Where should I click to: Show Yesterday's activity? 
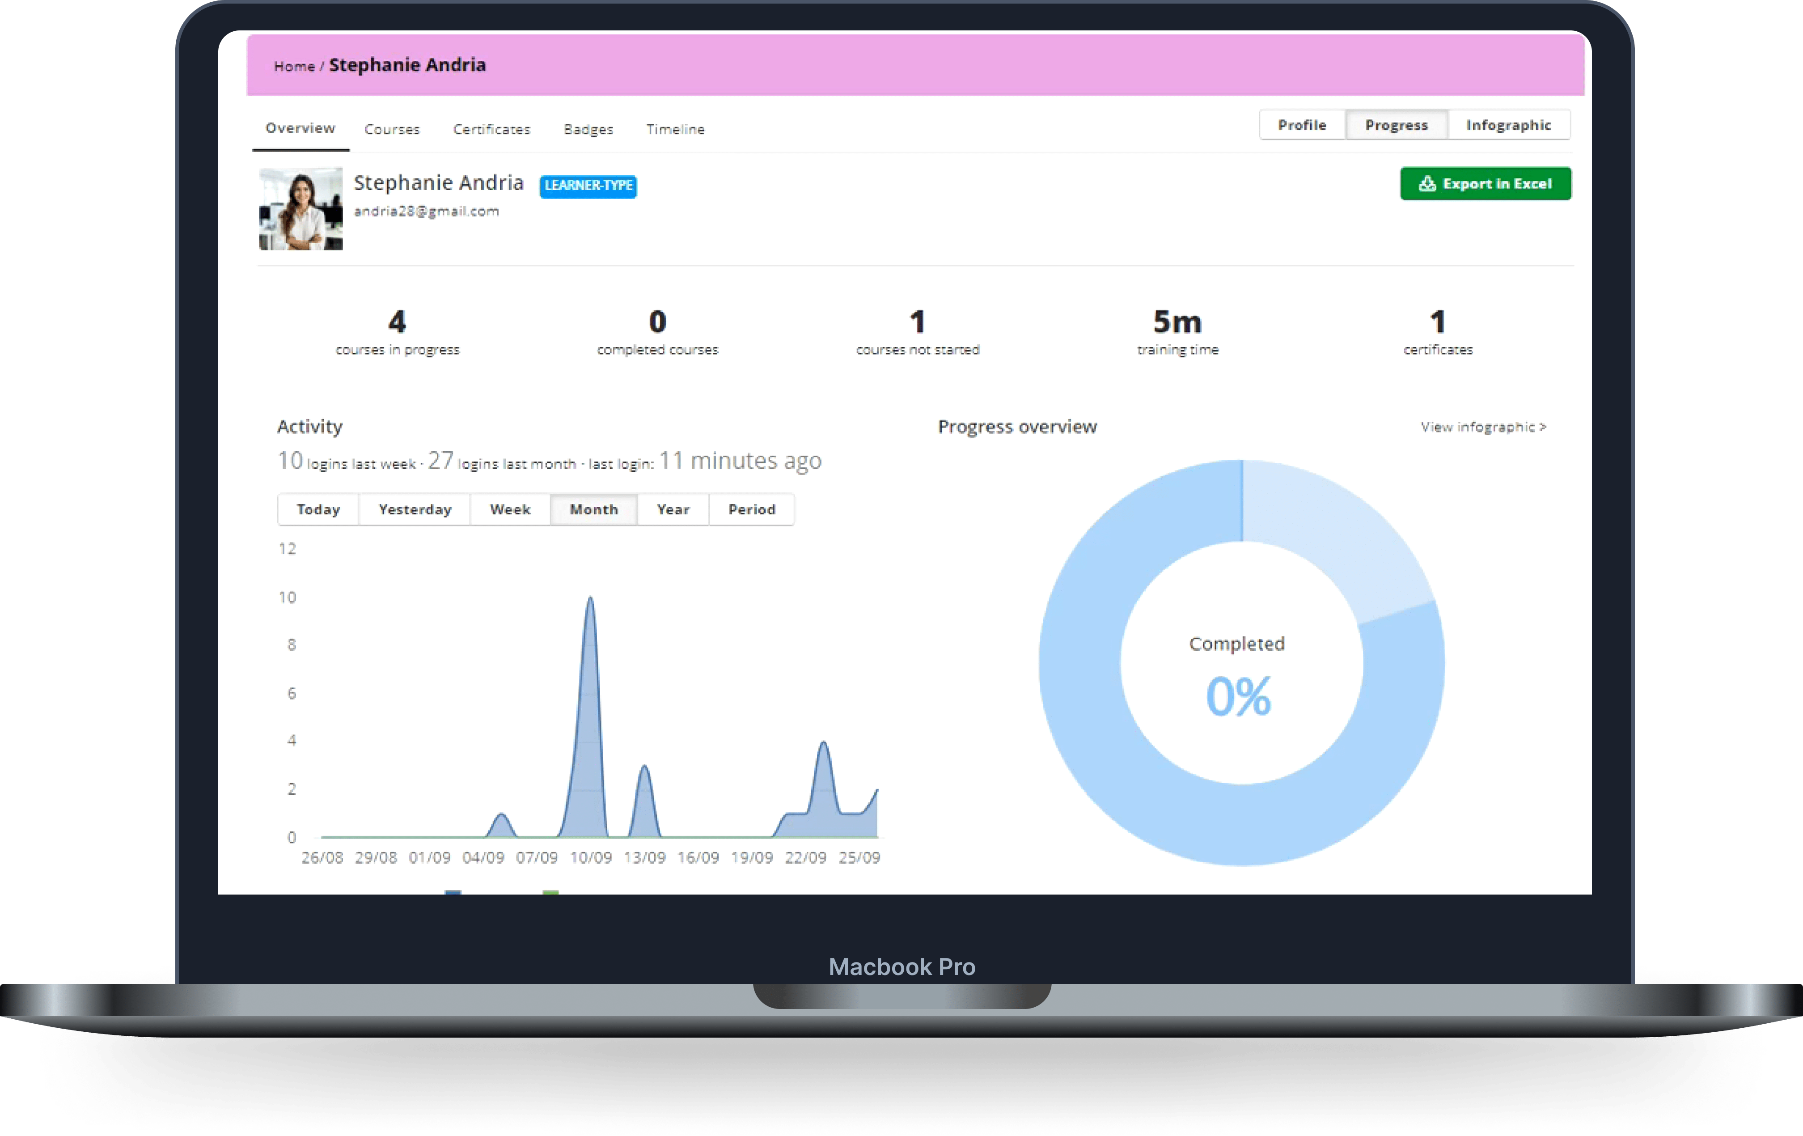[415, 509]
